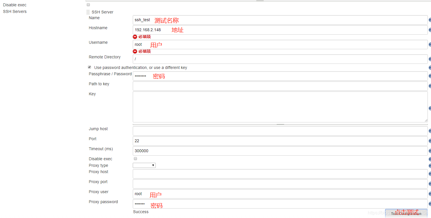Focus the Proxy password field
Screen dimensions: 431x218
pos(280,204)
